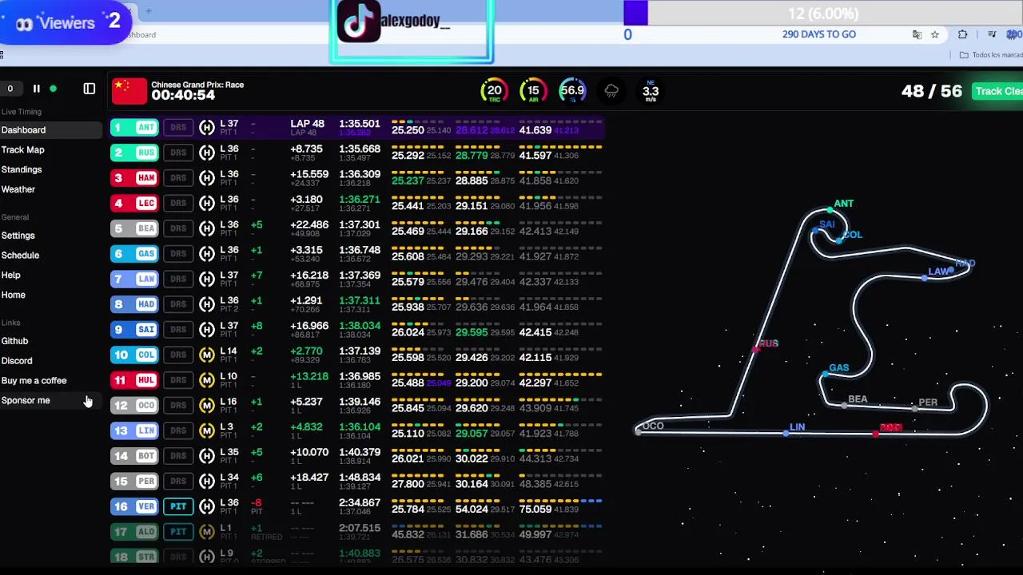The height and width of the screenshot is (575, 1023).
Task: Click hard tyre icon in LEC row
Action: tap(207, 203)
